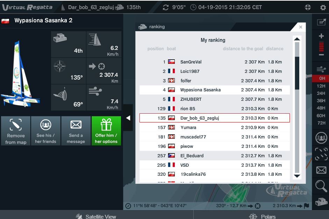
Task: Click the wind speed tile showing 7.4 Km/h
Action: [x=104, y=98]
